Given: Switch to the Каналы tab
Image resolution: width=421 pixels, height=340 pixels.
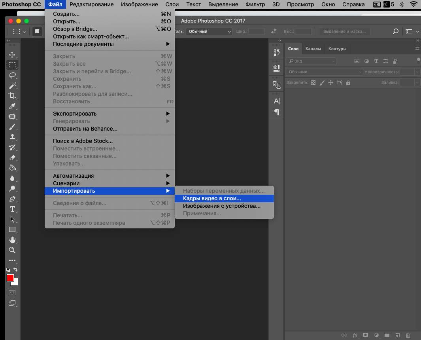Looking at the screenshot, I should [313, 49].
